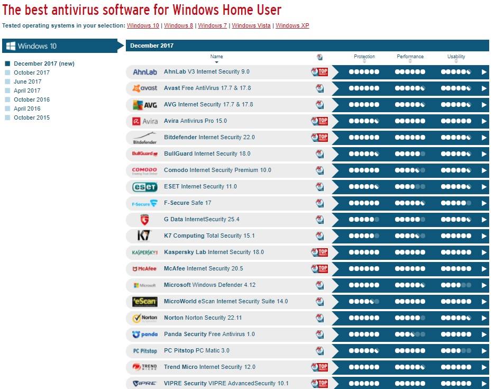Viewport: 495px width, 389px height.
Task: Click the Norton logo
Action: [x=144, y=318]
